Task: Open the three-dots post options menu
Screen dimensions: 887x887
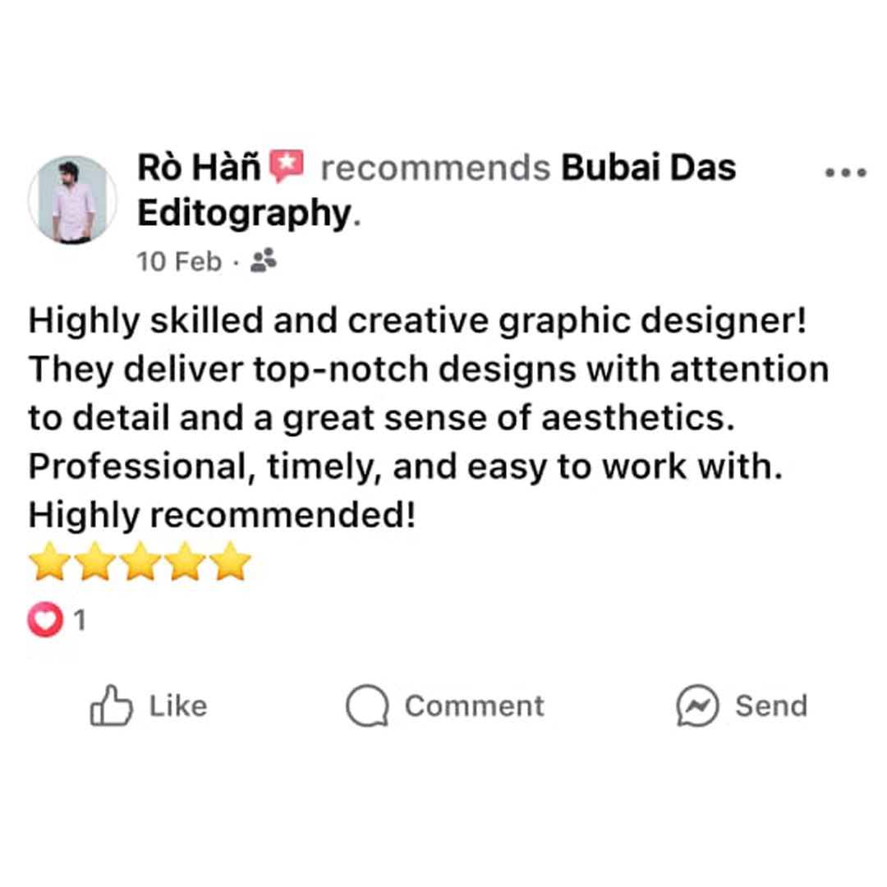Action: [846, 172]
